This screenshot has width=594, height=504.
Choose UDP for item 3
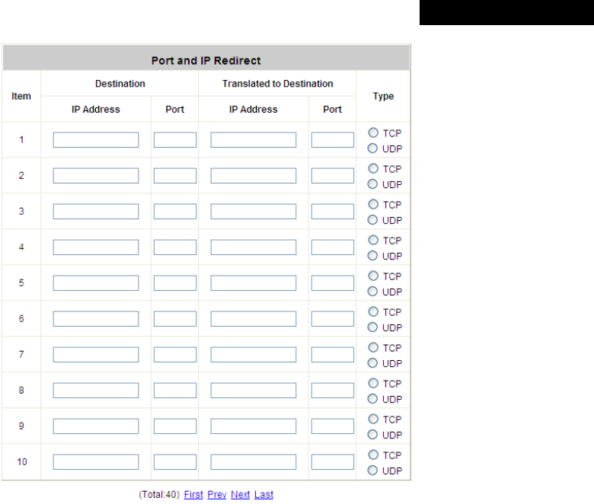click(x=373, y=220)
